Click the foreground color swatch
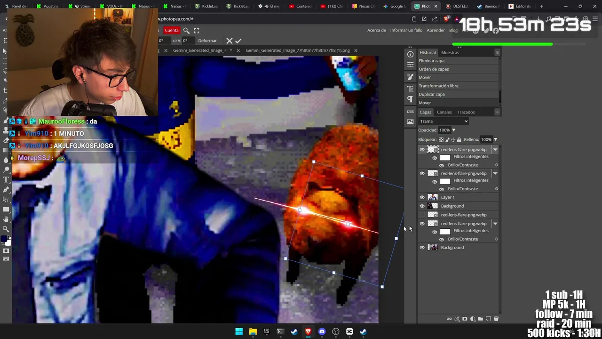The height and width of the screenshot is (339, 602). pos(4,240)
